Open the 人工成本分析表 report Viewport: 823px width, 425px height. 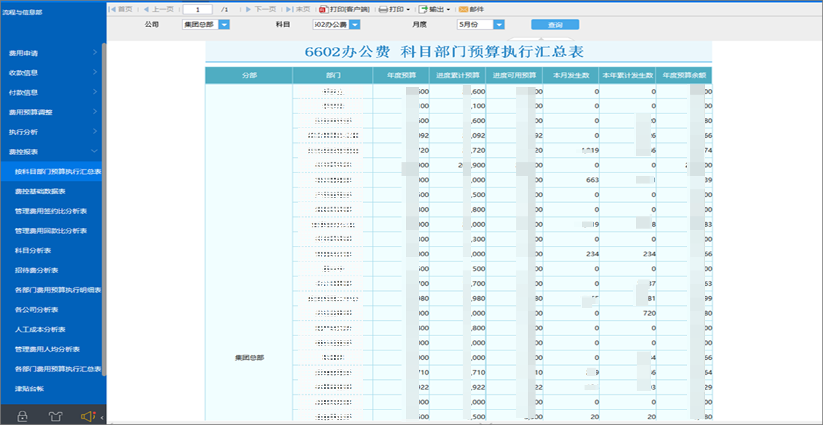(40, 329)
